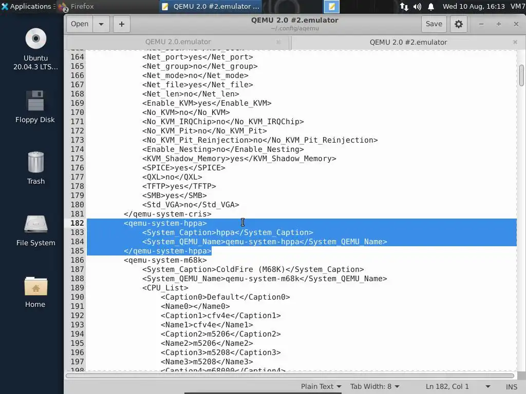Viewport: 526px width, 394px height.
Task: Select the QEMU 2.0 #2.emulator taskbar entry
Action: (x=211, y=6)
